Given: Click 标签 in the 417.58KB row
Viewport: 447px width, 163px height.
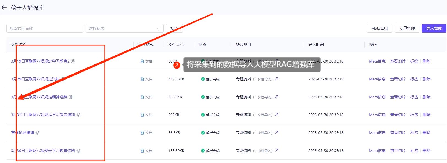Looking at the screenshot, I should coord(414,79).
